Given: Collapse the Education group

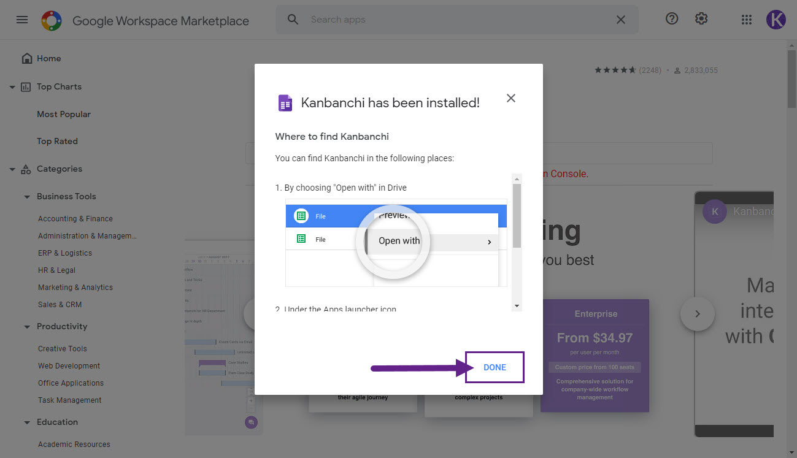Looking at the screenshot, I should click(x=27, y=422).
